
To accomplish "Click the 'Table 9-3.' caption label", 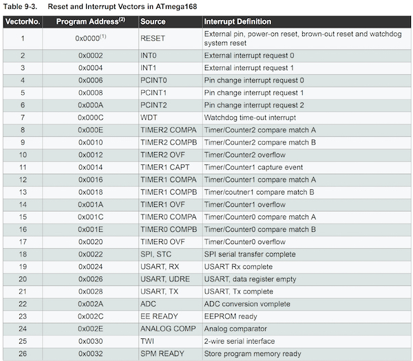I will [x=20, y=7].
